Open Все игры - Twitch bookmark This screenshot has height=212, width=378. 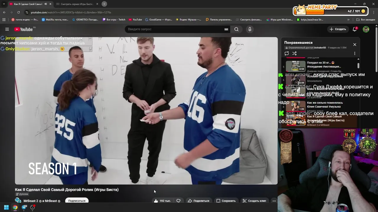point(114,20)
